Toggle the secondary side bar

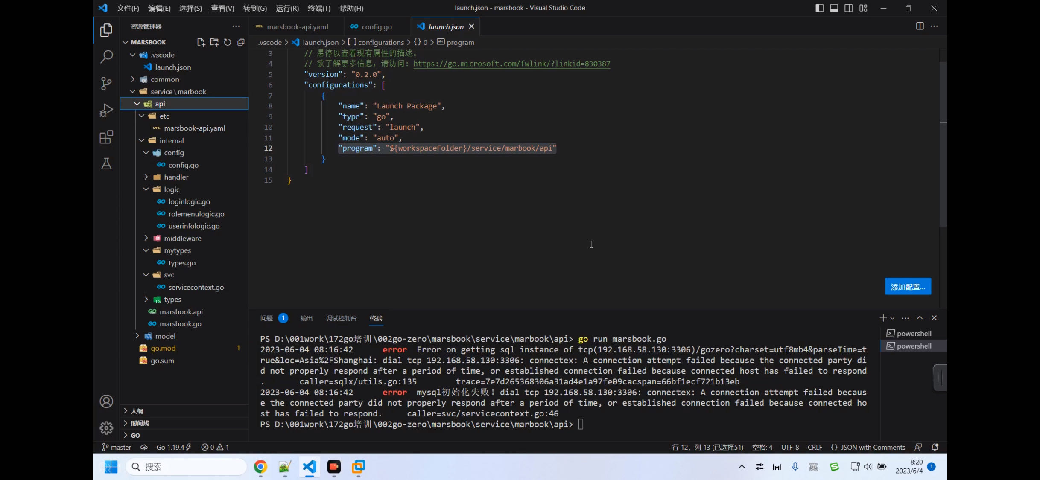tap(848, 8)
